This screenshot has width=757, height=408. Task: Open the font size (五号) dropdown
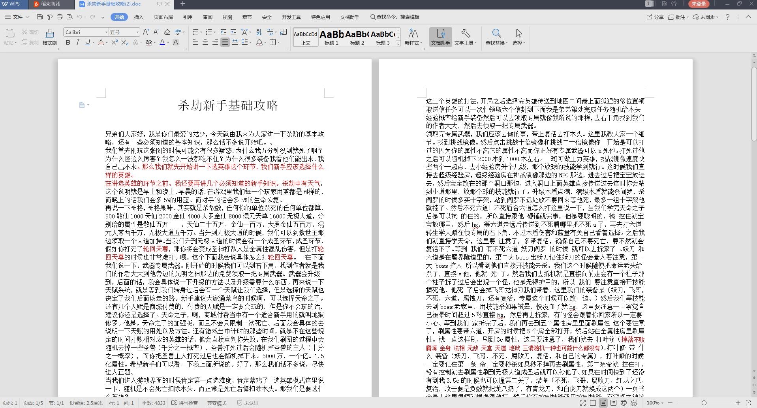pos(137,32)
